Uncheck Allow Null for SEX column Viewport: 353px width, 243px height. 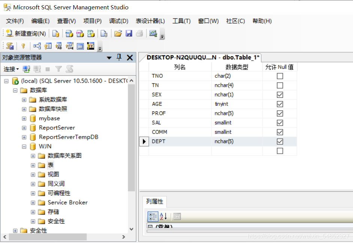280,95
